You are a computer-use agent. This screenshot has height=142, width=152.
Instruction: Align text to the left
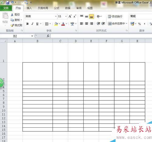[81, 24]
